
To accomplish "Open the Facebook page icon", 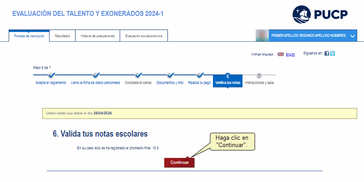I will (x=327, y=54).
